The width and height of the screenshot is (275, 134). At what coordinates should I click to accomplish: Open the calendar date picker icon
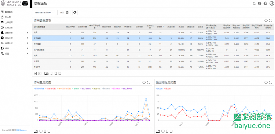coord(67,12)
